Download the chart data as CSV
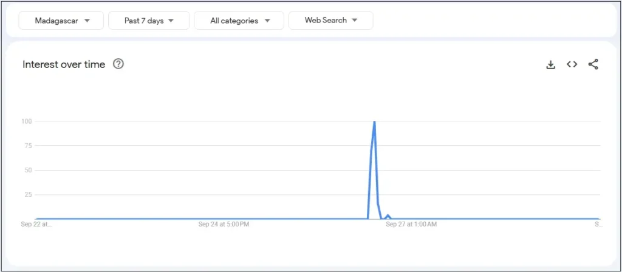This screenshot has width=622, height=272. coord(551,65)
